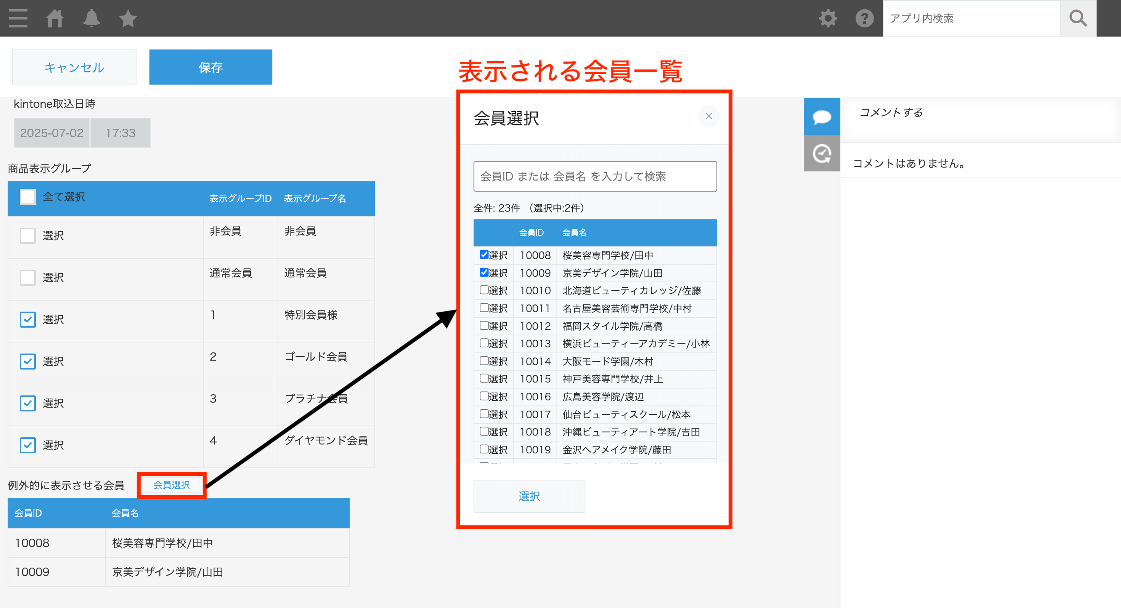Image resolution: width=1121 pixels, height=608 pixels.
Task: Check the 全て選択 checkbox
Action: coord(28,197)
